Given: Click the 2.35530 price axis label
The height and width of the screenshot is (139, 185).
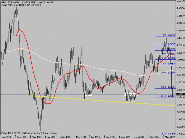Looking at the screenshot, I should click(181, 16).
